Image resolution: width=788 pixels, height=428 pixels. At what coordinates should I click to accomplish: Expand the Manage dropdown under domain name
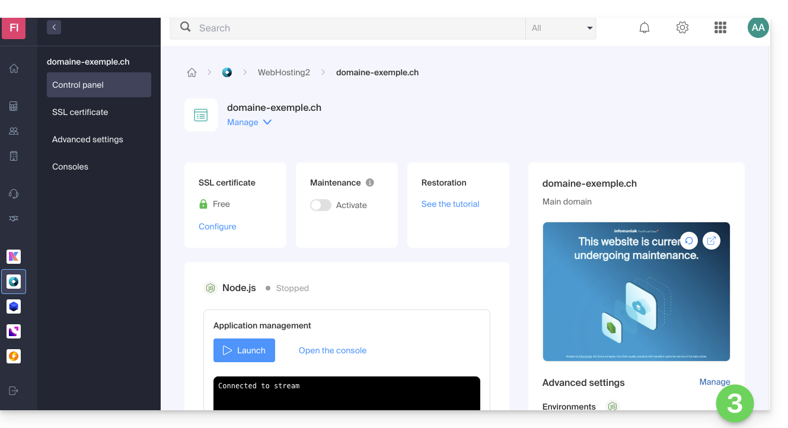(x=249, y=122)
